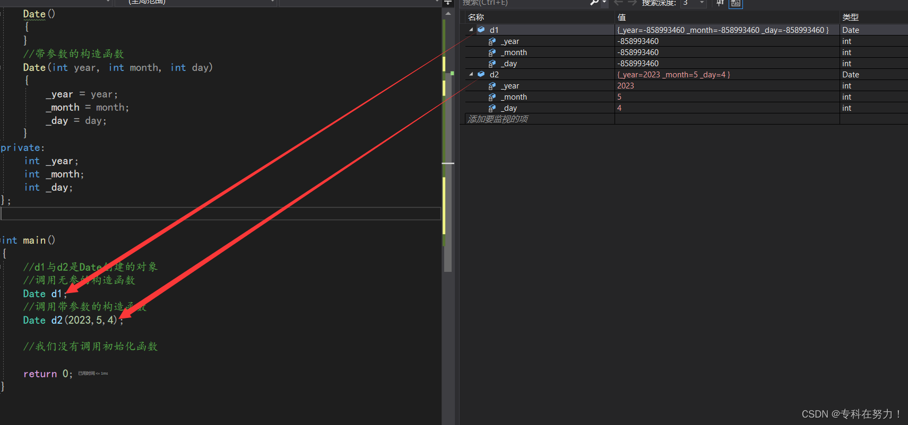Click the watch search magnifier icon
Screen dimensions: 908x425
point(594,3)
